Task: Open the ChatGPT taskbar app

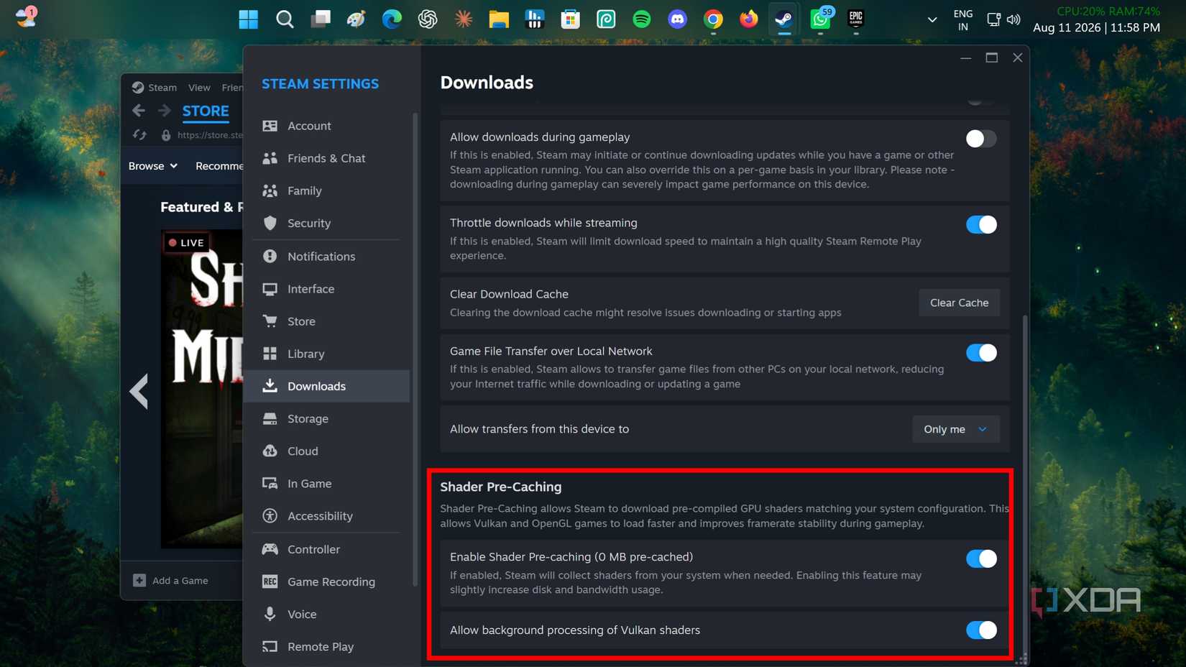Action: [x=428, y=19]
